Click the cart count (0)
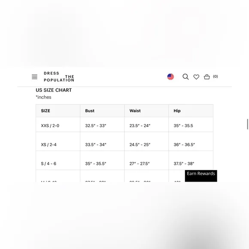The height and width of the screenshot is (249, 249). coord(216,76)
